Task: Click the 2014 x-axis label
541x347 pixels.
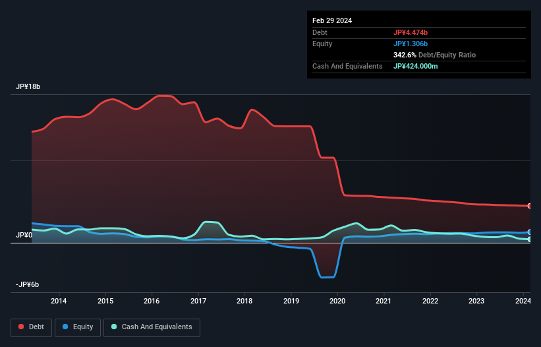Action: click(x=59, y=301)
